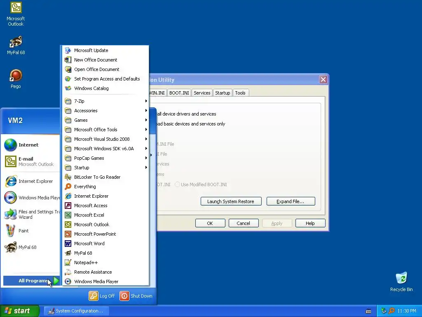Expand the Startup program group
Image resolution: width=422 pixels, height=317 pixels.
tap(105, 168)
